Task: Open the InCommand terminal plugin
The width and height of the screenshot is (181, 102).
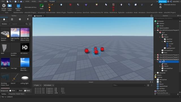Action: (x=42, y=6)
